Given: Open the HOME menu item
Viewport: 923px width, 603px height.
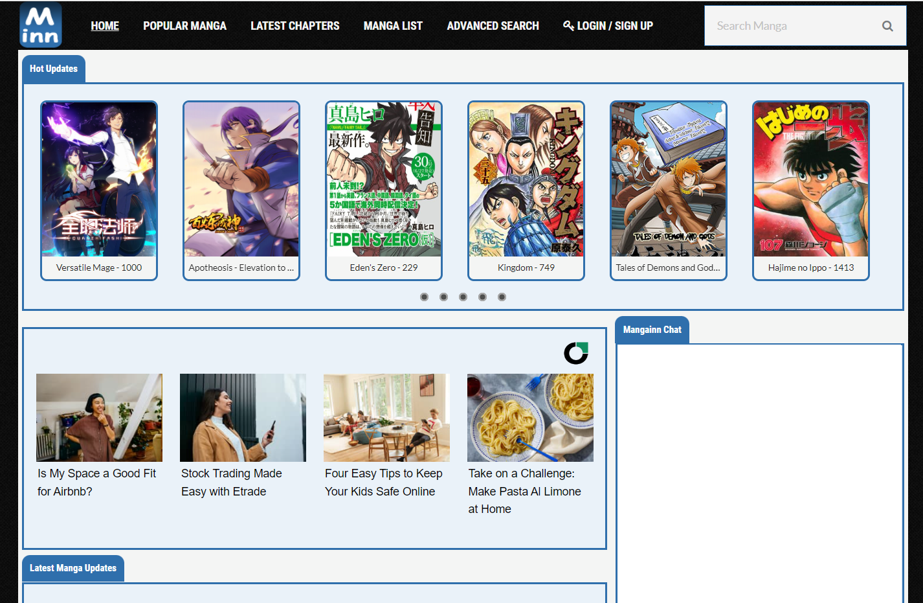Looking at the screenshot, I should [x=105, y=26].
